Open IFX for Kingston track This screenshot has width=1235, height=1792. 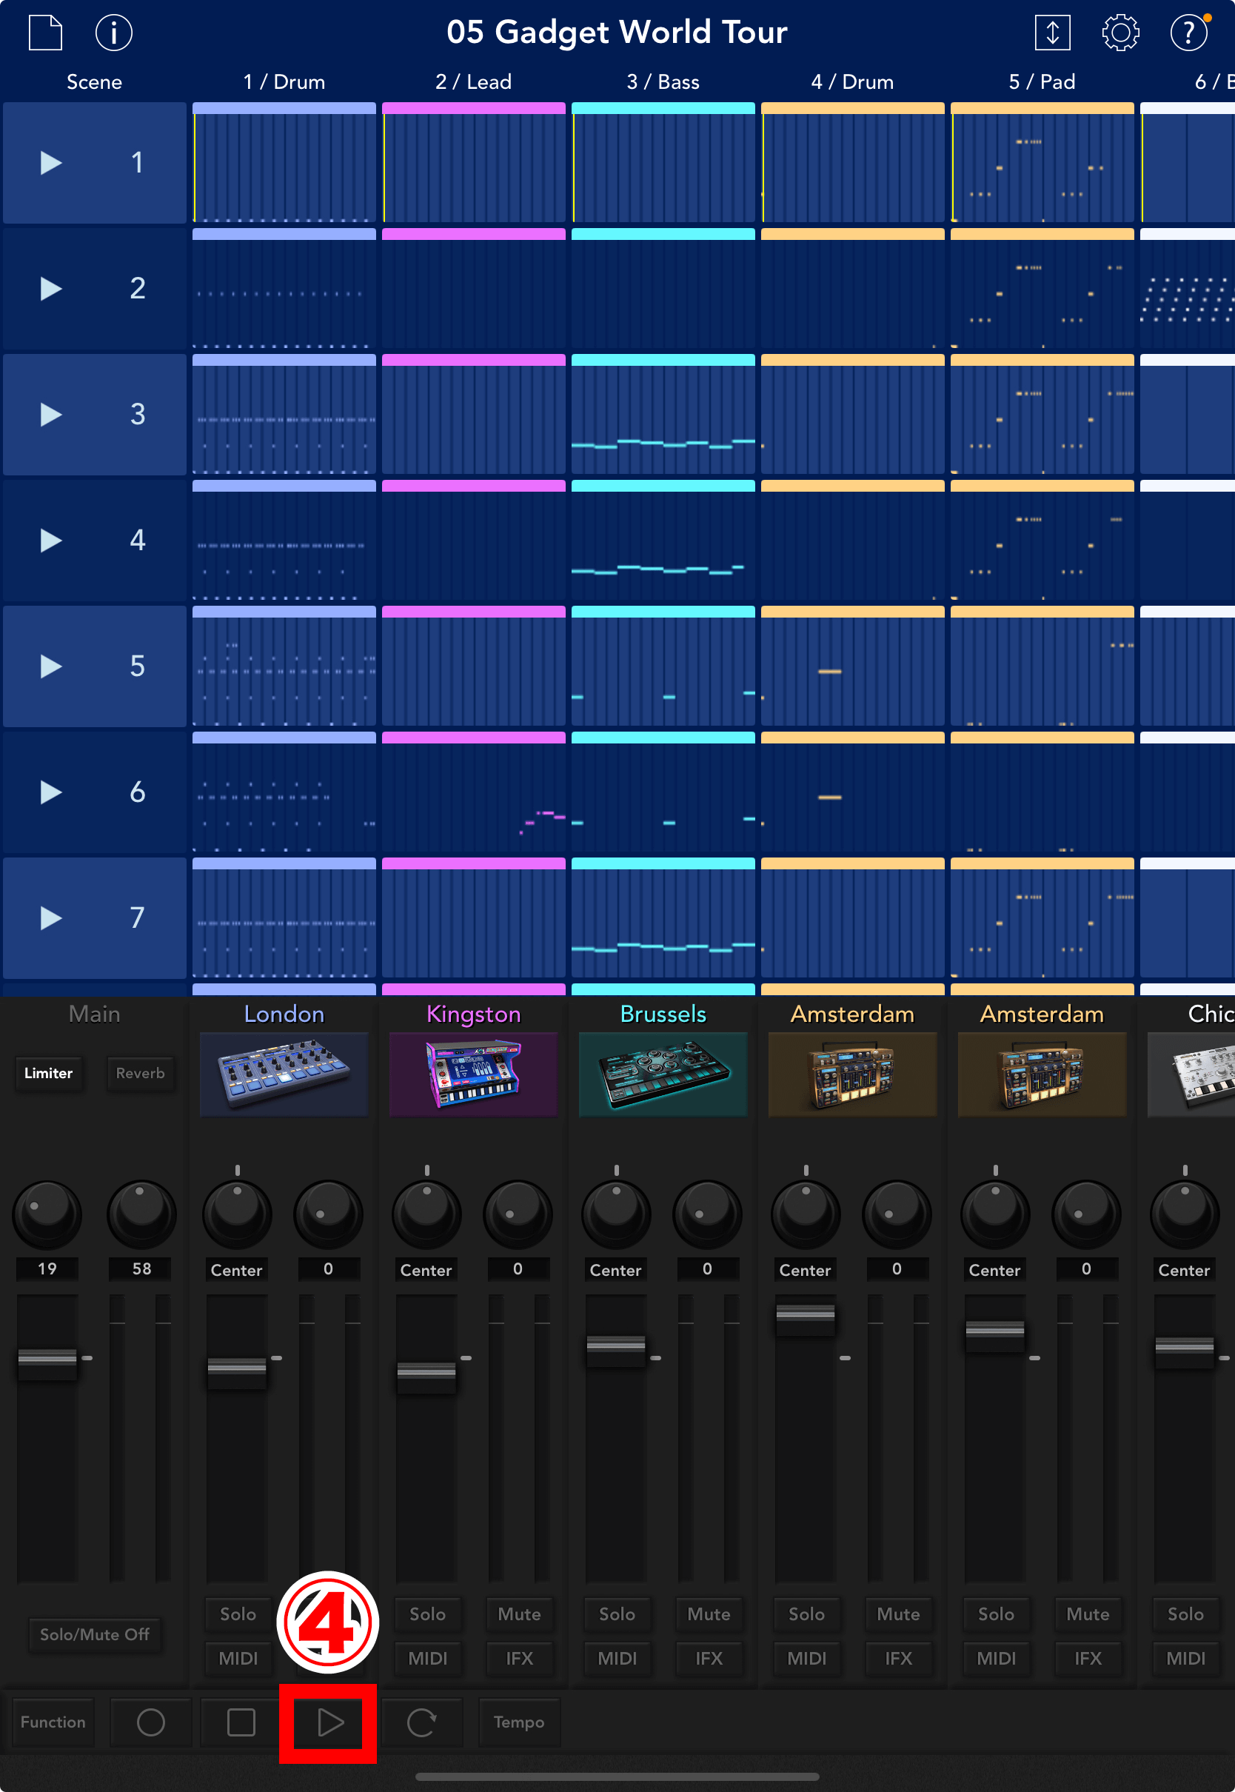click(519, 1658)
